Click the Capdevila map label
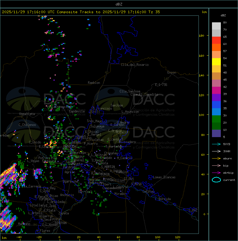Viewport: 238px width, 241px height. click(77, 111)
